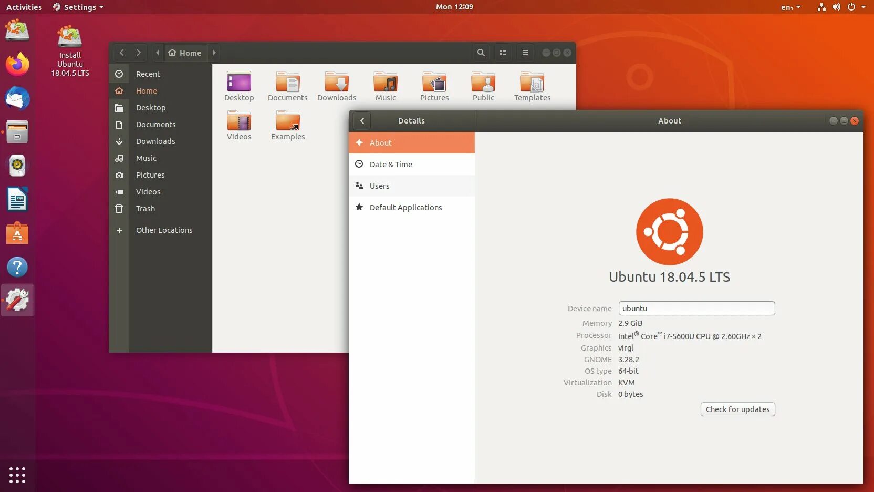Toggle list view in Files toolbar
This screenshot has width=874, height=492.
(x=503, y=53)
